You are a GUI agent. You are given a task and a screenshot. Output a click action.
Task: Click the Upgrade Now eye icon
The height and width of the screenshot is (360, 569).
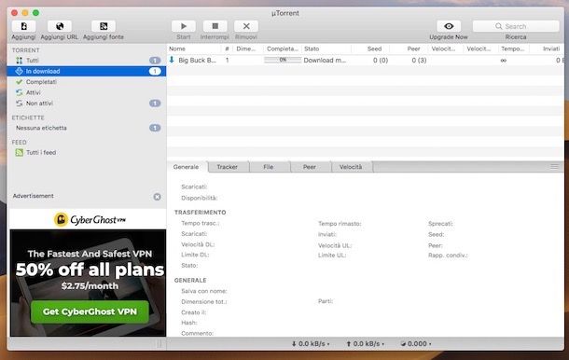(449, 26)
